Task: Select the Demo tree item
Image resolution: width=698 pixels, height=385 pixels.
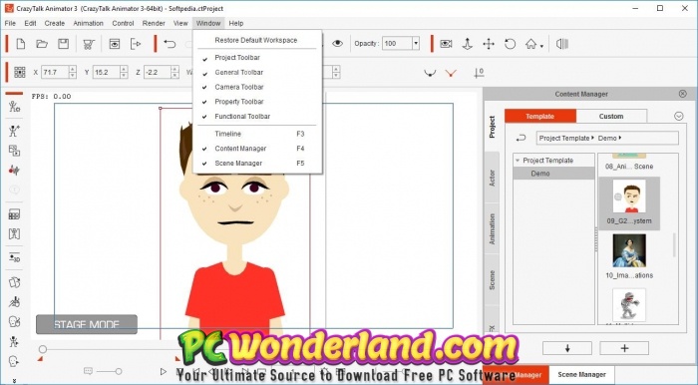Action: [553, 174]
